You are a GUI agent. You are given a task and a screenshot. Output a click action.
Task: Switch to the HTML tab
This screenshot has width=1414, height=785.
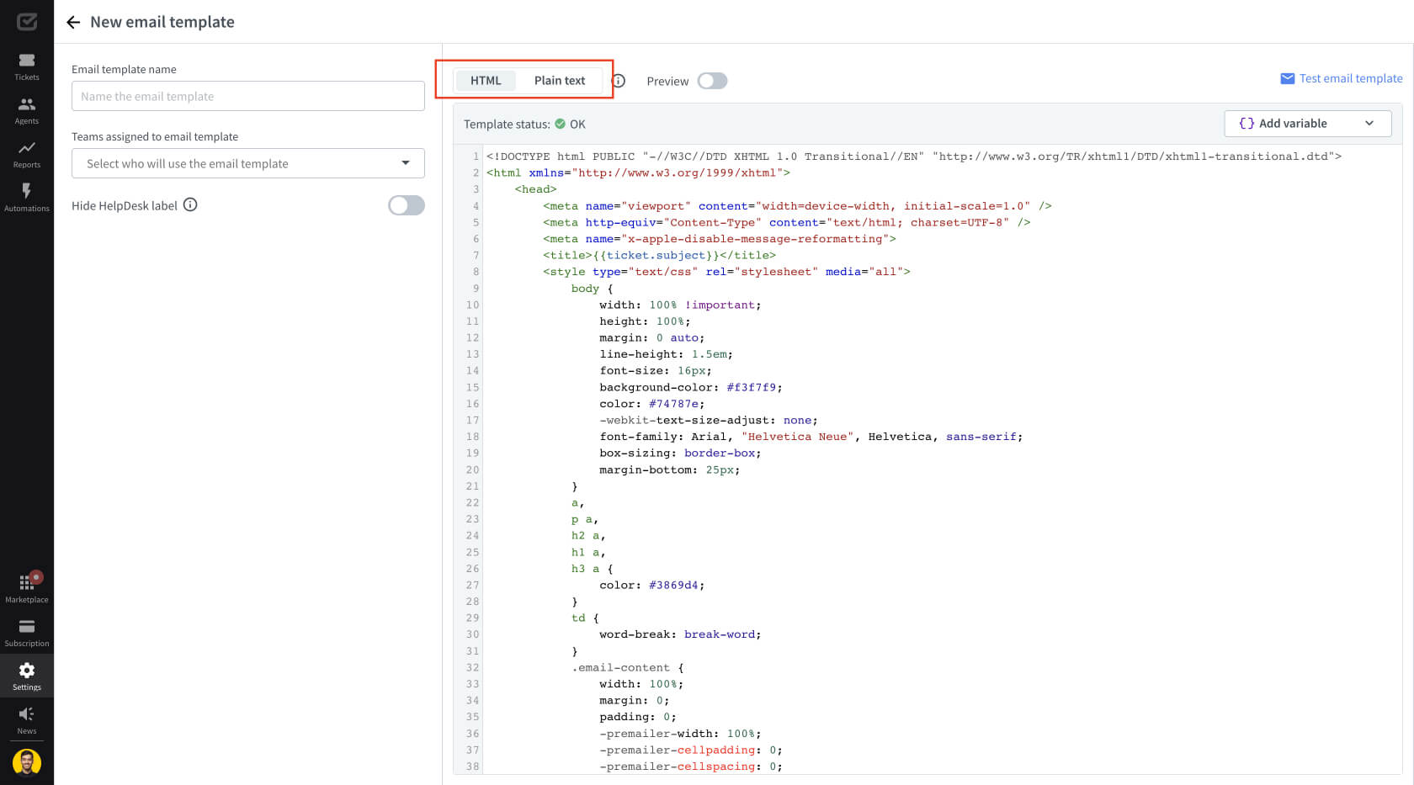[x=486, y=81]
